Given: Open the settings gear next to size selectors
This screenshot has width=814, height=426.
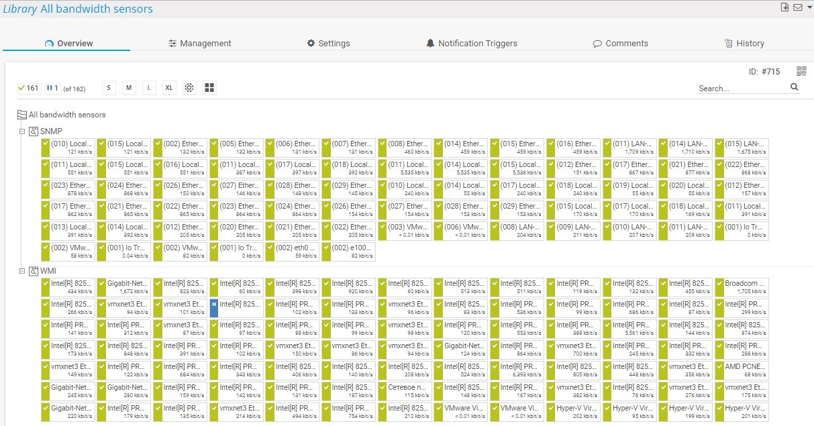Looking at the screenshot, I should (189, 87).
